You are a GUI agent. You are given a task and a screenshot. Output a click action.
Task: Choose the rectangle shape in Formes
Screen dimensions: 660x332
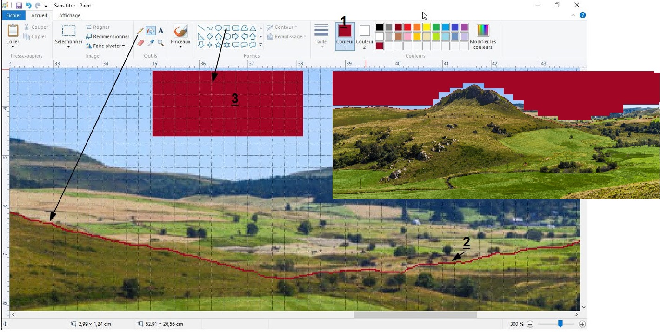tap(227, 27)
